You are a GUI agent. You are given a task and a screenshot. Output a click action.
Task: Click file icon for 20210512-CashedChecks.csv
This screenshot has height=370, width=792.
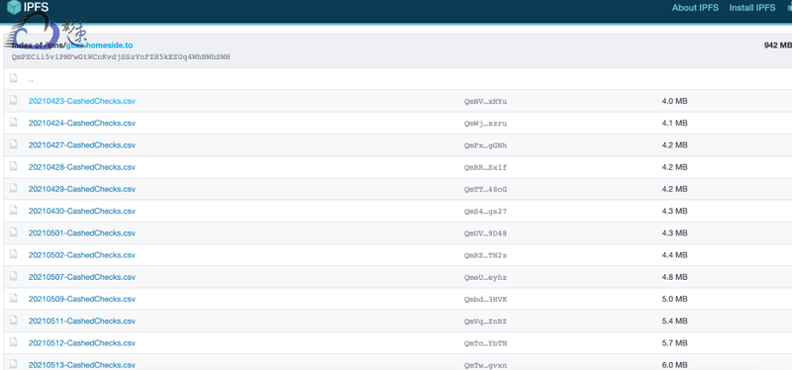[x=14, y=342]
